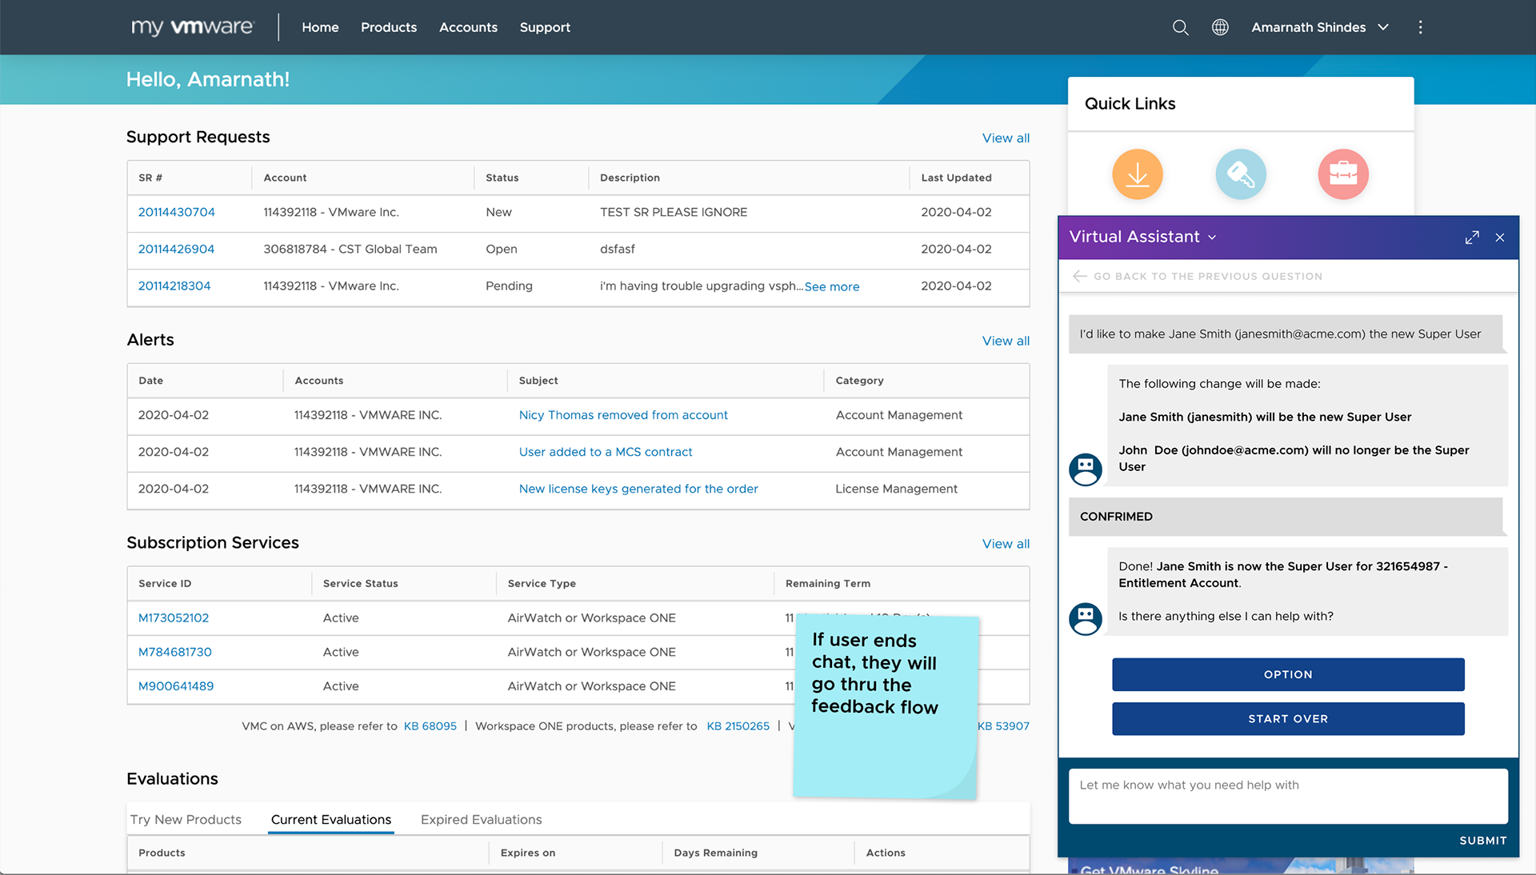Open the KB 2150265 article link

click(x=738, y=726)
